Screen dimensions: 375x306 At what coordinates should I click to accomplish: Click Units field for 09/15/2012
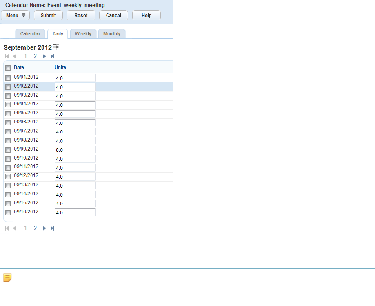coord(75,204)
